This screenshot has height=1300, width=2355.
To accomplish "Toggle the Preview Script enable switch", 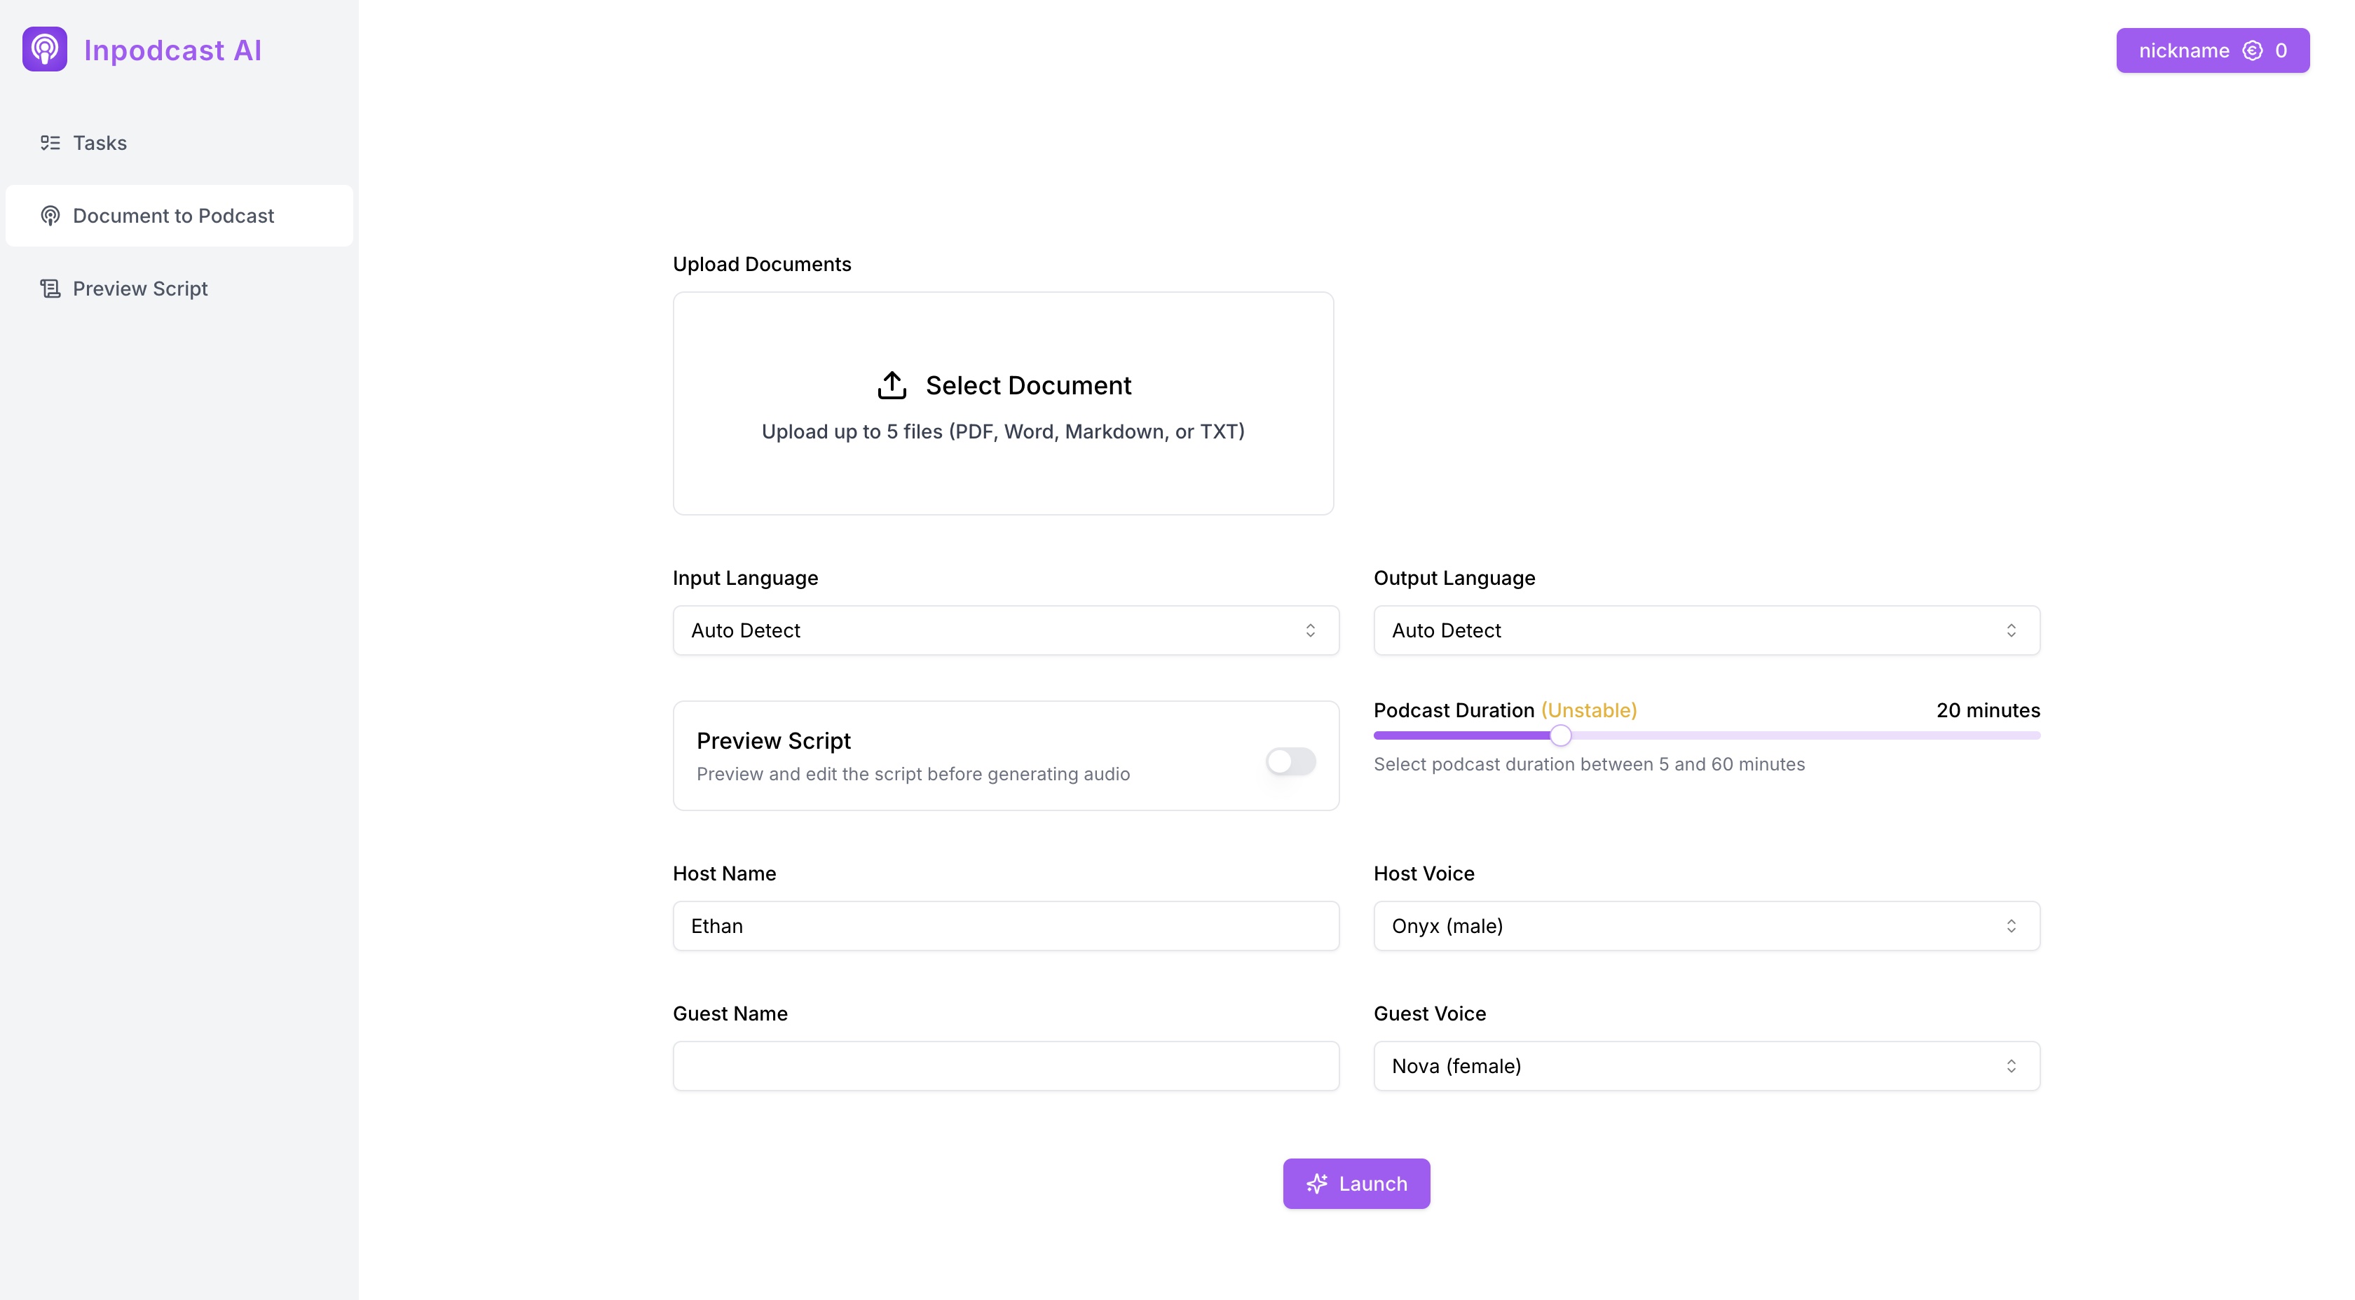I will pyautogui.click(x=1291, y=762).
